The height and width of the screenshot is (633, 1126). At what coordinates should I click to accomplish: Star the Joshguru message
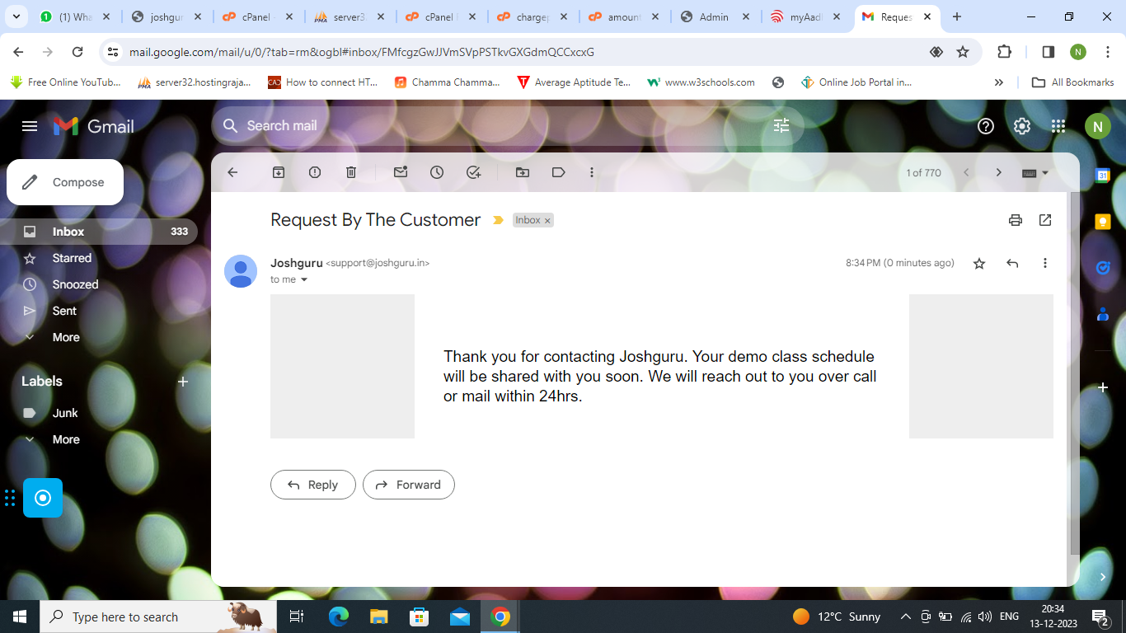[x=979, y=263]
